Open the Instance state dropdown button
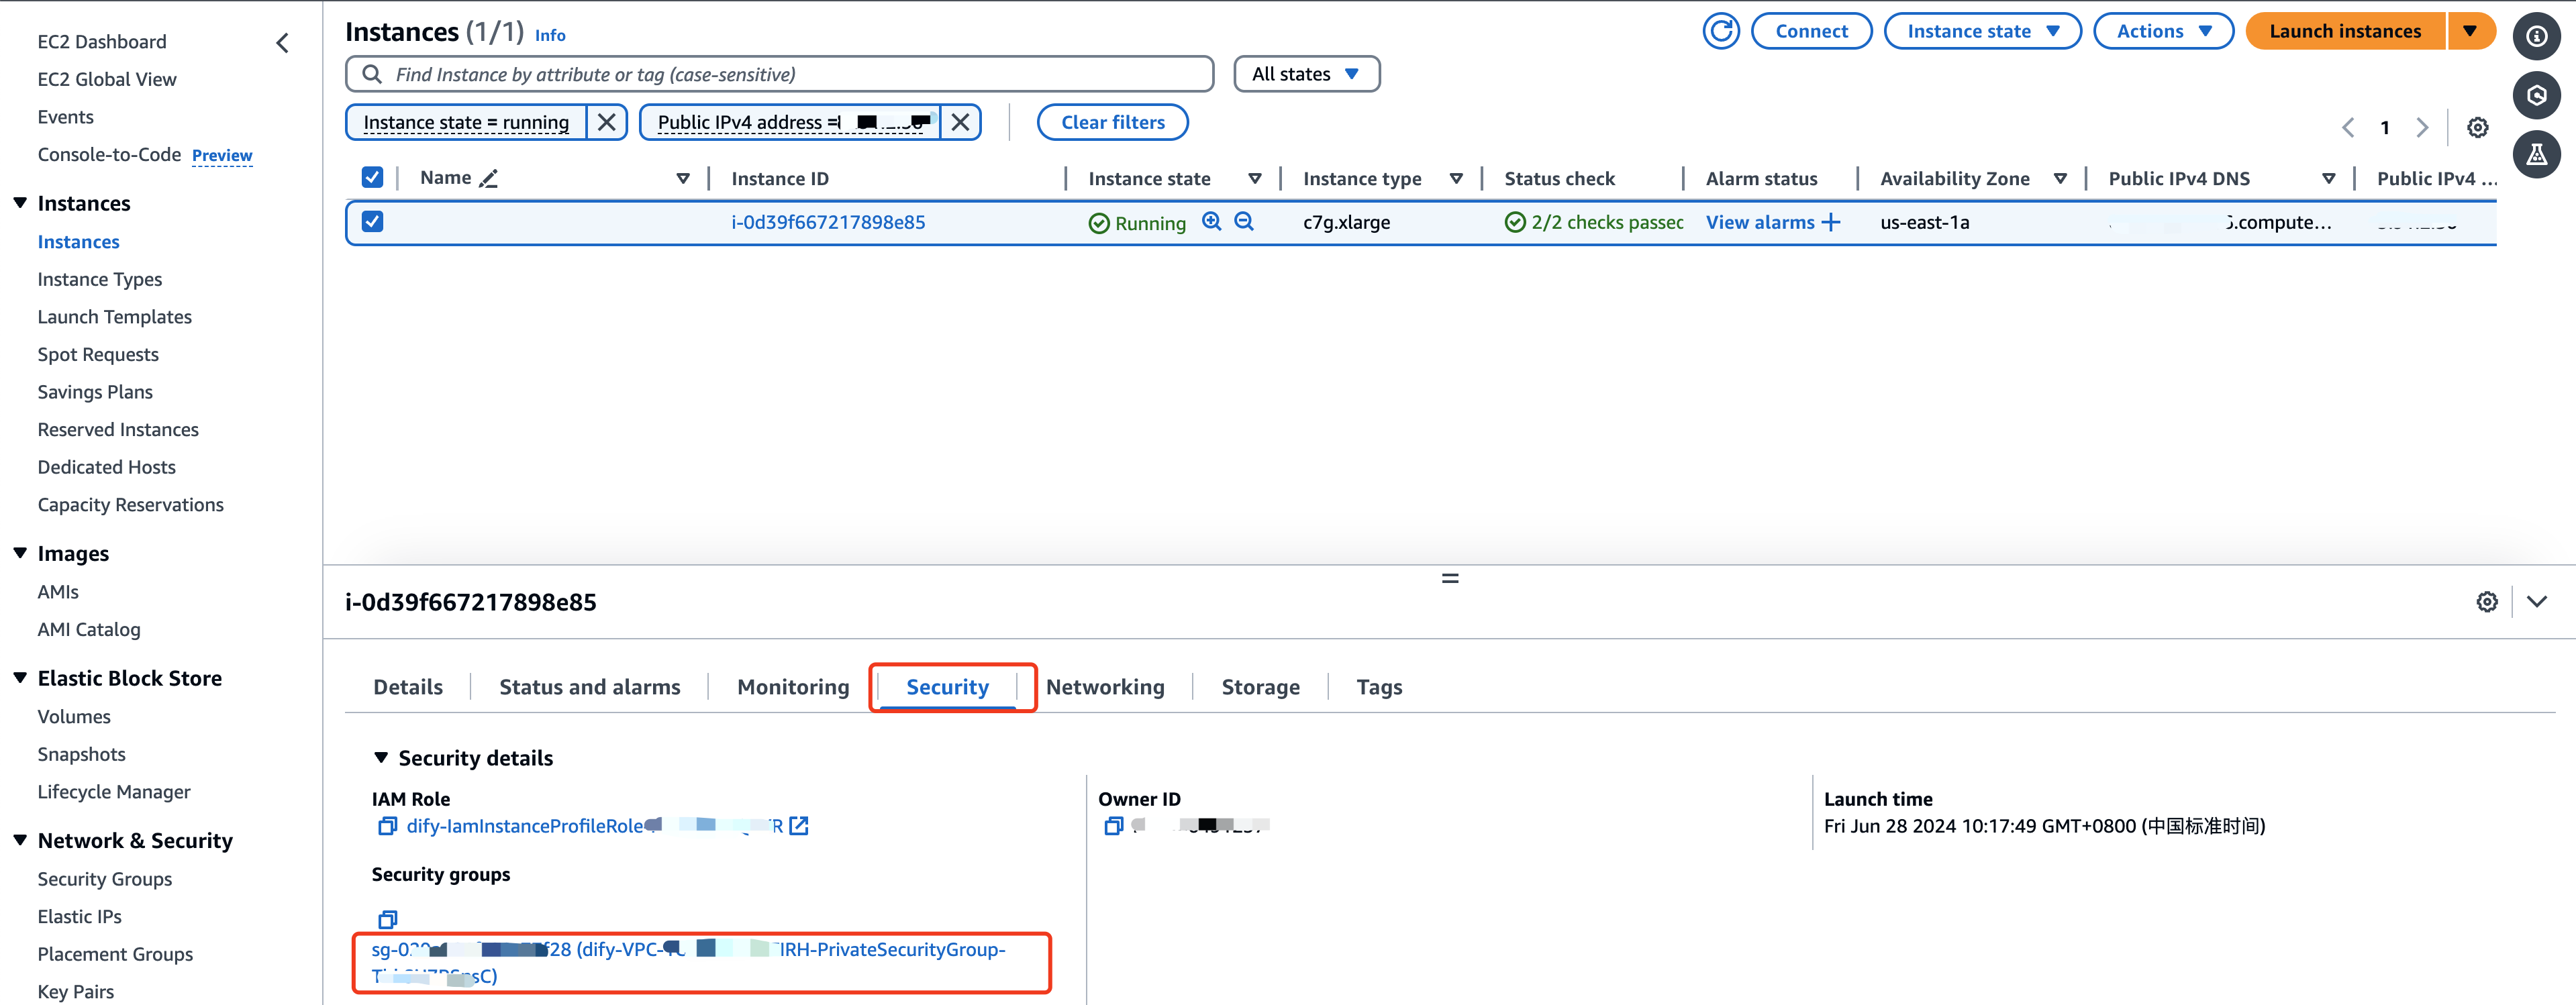 point(1981,31)
